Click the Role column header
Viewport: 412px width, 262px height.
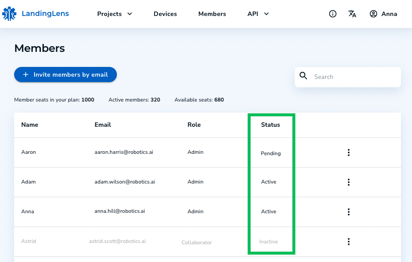pyautogui.click(x=194, y=125)
